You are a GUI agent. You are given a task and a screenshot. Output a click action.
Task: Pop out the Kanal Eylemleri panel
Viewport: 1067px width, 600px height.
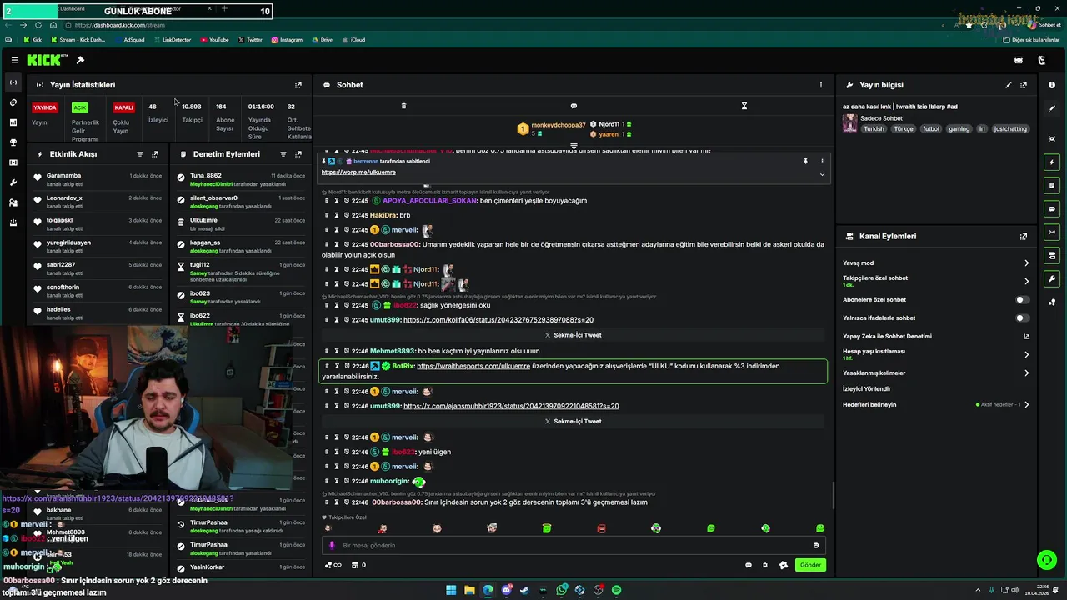1024,237
